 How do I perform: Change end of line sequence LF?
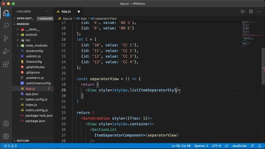(226, 146)
